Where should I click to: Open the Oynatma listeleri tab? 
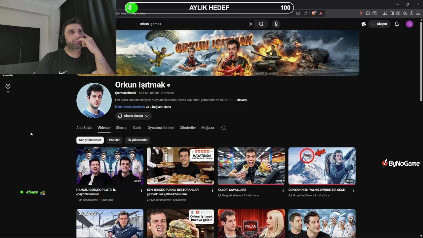(161, 128)
